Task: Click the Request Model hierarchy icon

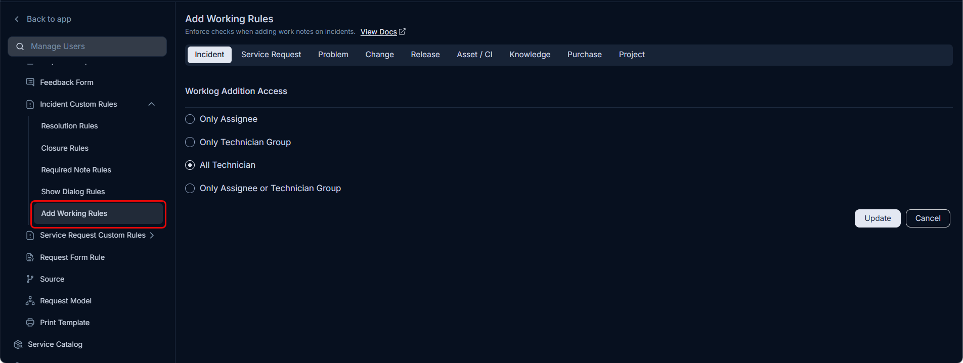Action: pos(30,301)
